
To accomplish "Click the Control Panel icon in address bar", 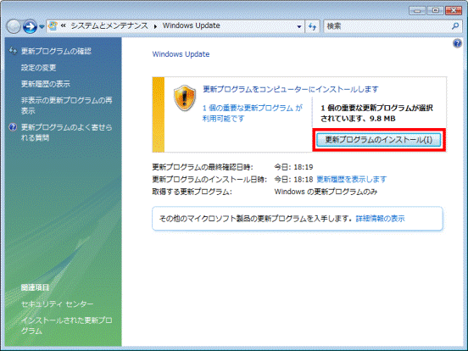I will pyautogui.click(x=53, y=26).
